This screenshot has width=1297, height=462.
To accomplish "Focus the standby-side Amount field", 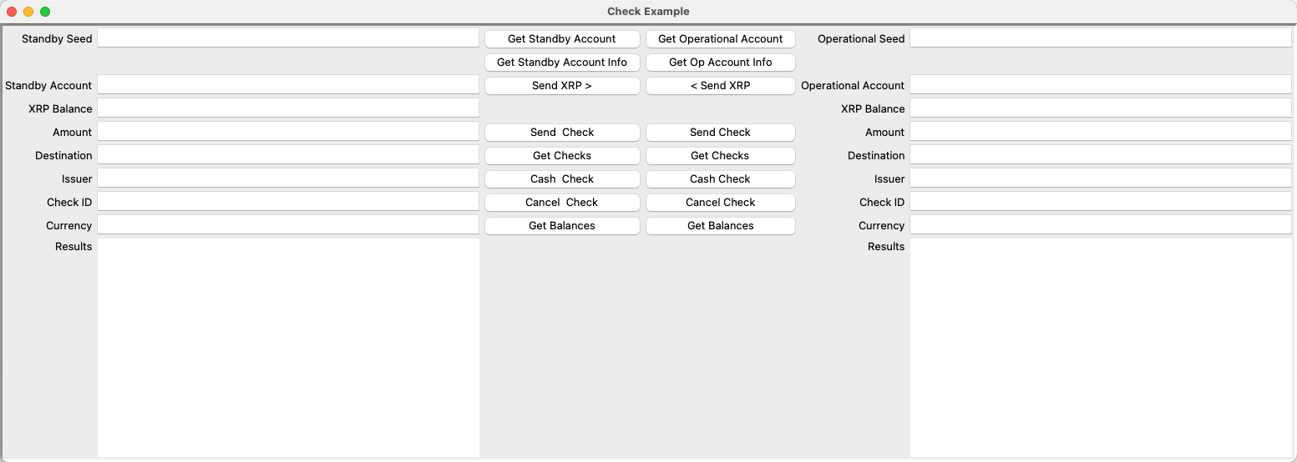I will pos(288,132).
